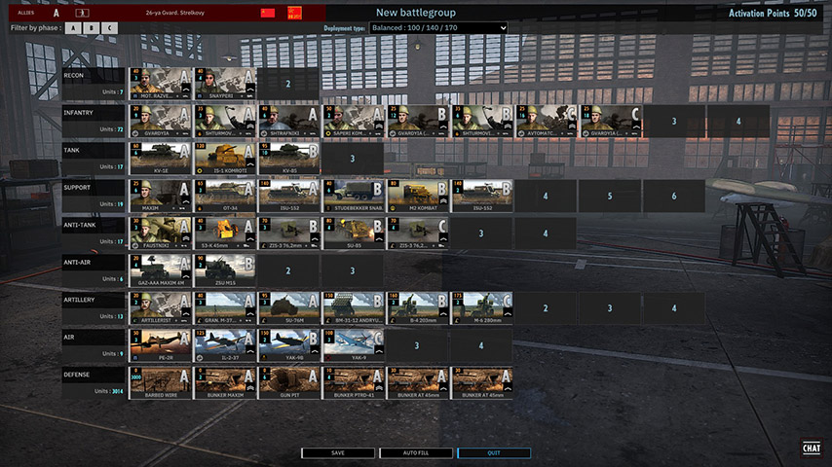Select the B-4 203mm howitzer card
Viewport: 832px width, 467px height.
(417, 308)
